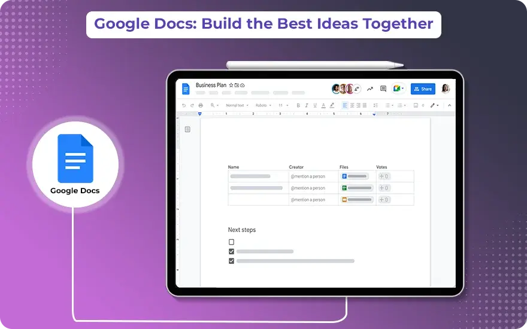527x329 pixels.
Task: Open the Roboto font dropdown
Action: point(263,105)
